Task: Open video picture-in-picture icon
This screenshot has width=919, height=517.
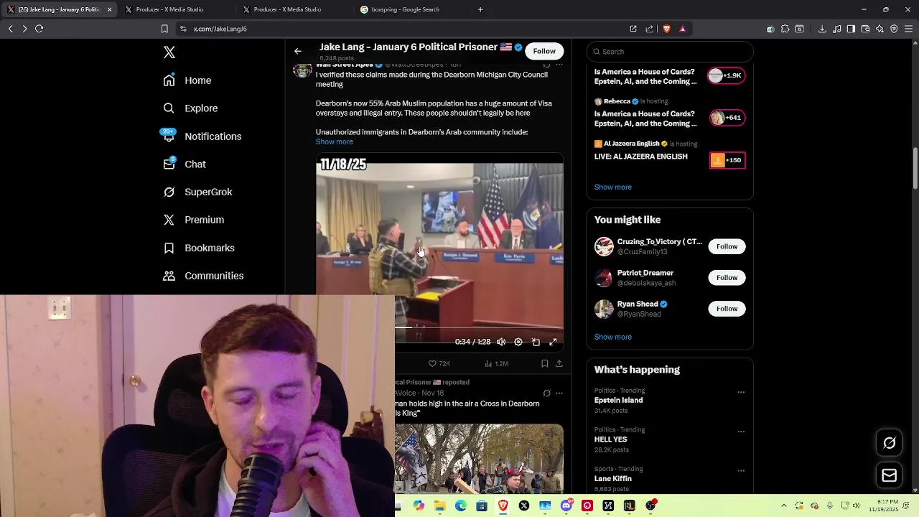Action: click(x=536, y=342)
